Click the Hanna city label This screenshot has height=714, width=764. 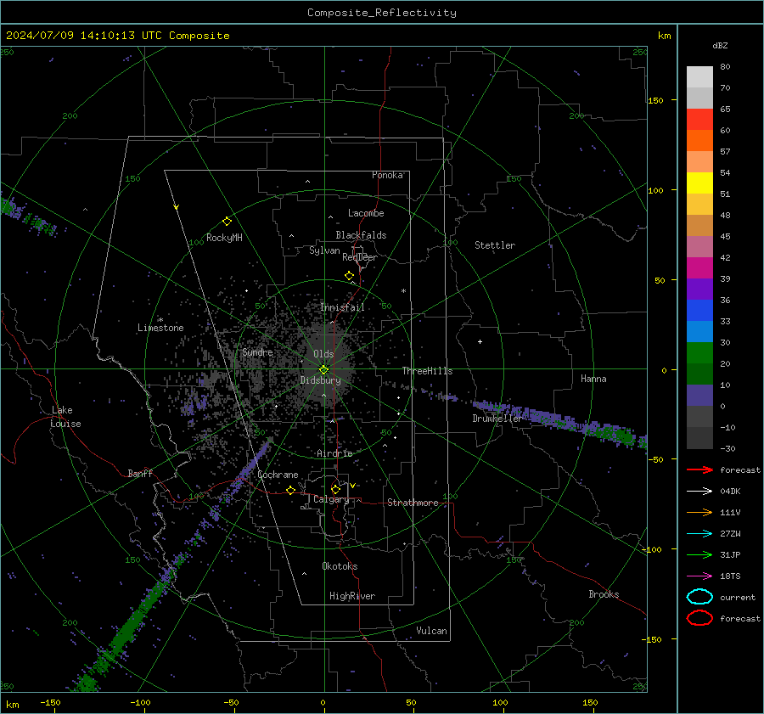click(x=593, y=379)
